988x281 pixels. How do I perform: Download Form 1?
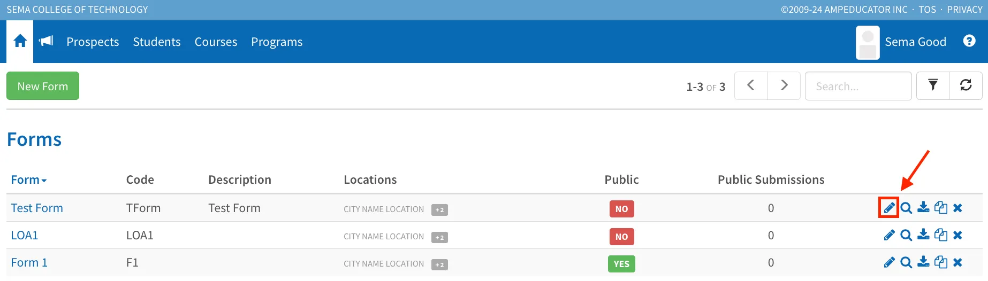pyautogui.click(x=923, y=262)
